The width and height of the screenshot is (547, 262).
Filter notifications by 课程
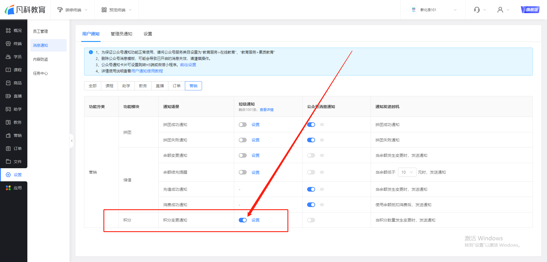click(x=109, y=86)
